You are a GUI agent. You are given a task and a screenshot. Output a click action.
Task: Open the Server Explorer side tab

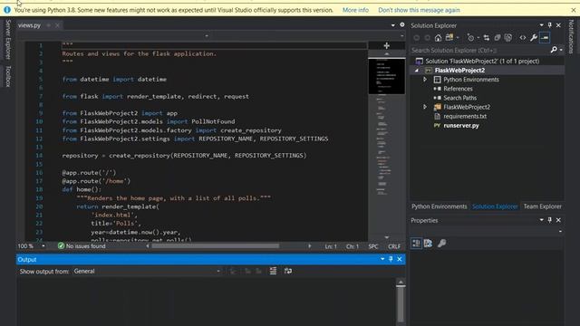point(8,40)
